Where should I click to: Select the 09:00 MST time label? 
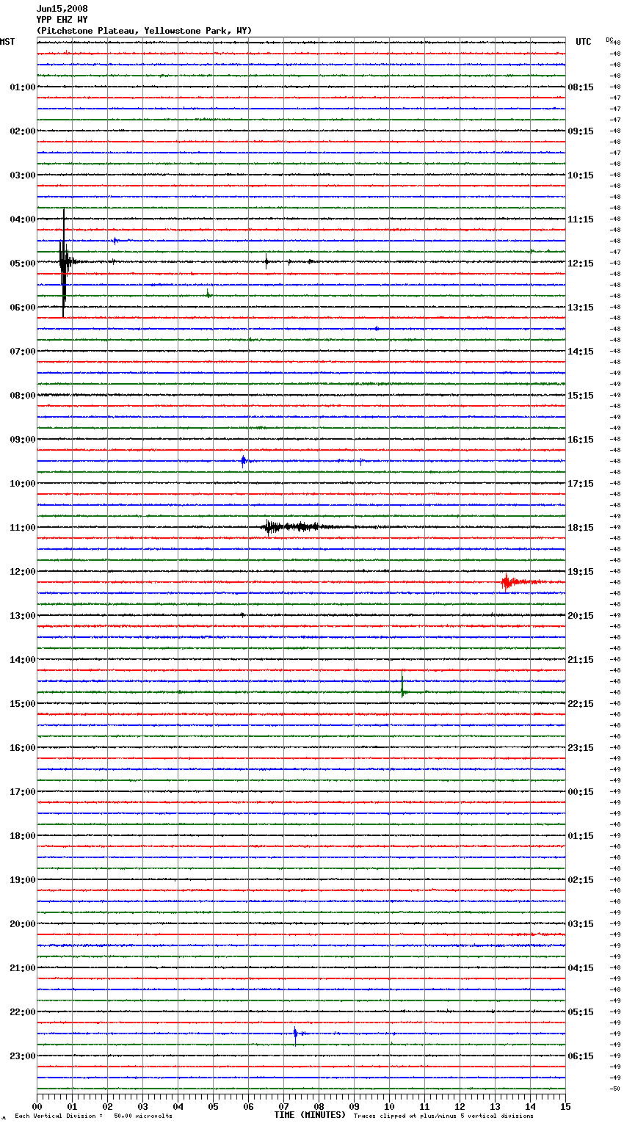click(23, 440)
